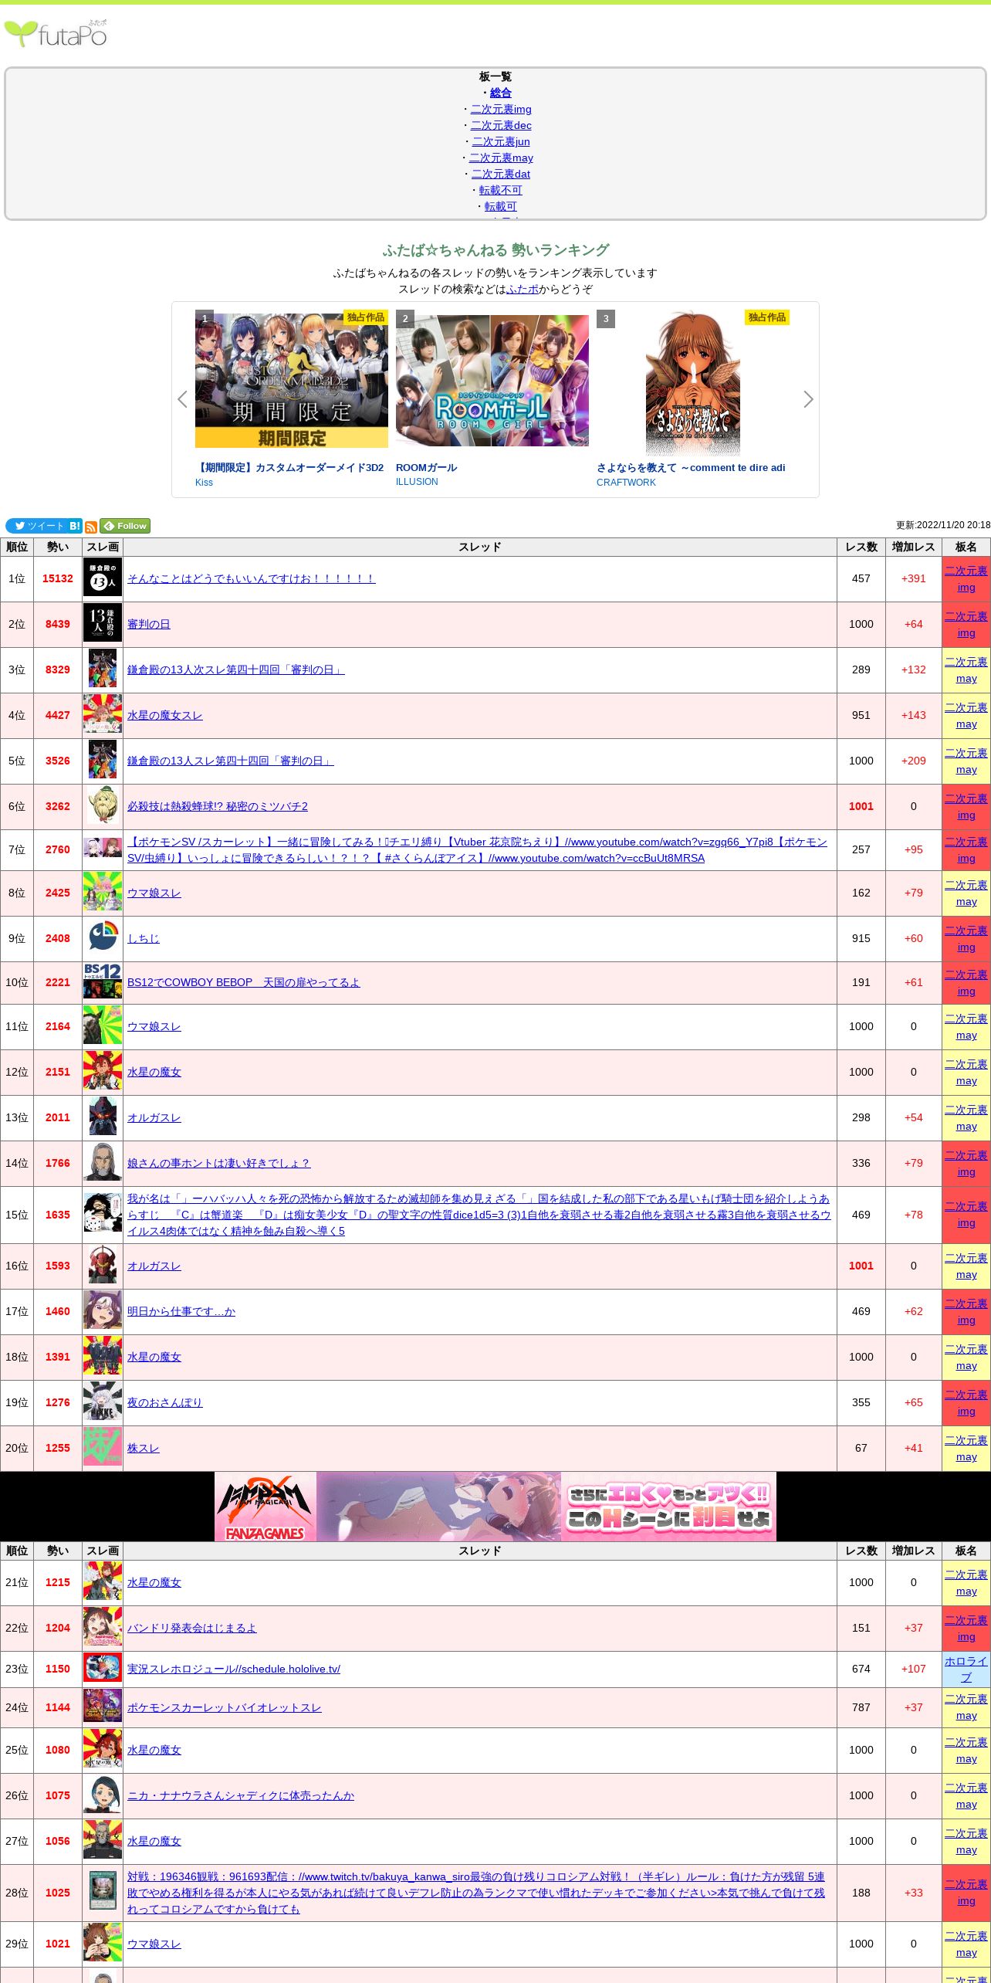Click the Kiss publisher link

[x=204, y=483]
